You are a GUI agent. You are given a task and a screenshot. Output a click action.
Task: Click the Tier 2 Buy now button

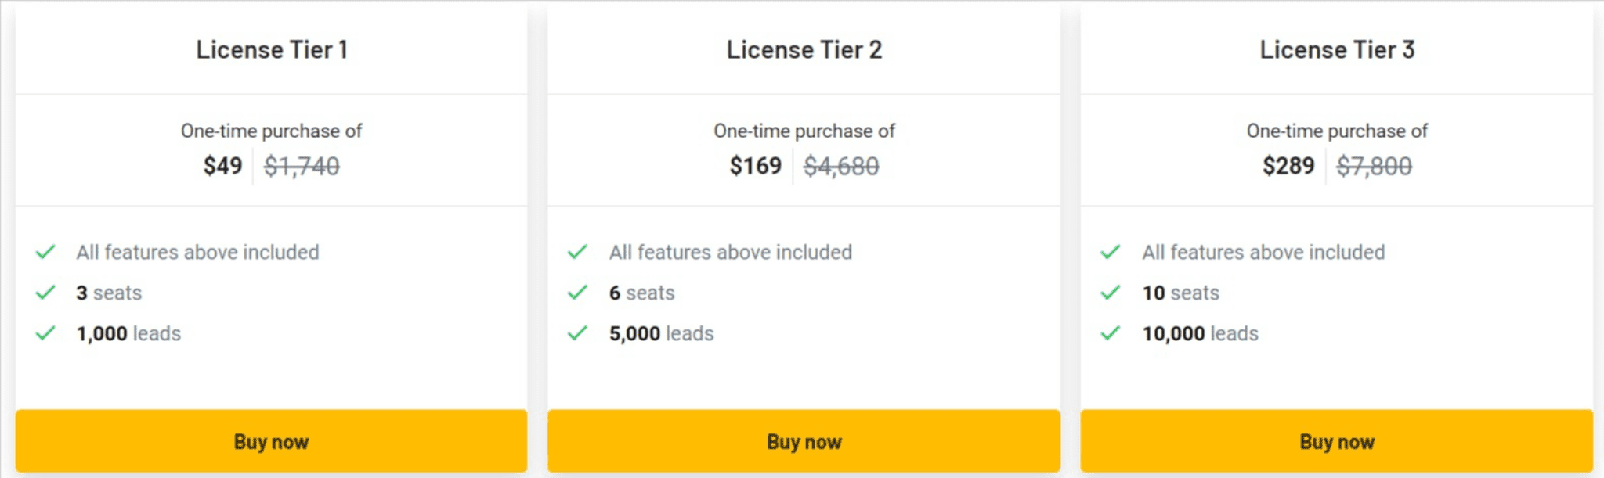(x=804, y=441)
